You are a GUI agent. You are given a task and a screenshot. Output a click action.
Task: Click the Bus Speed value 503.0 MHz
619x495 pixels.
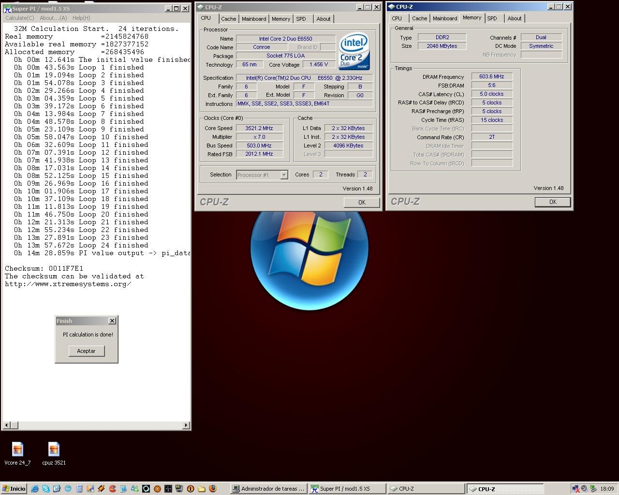(x=259, y=146)
